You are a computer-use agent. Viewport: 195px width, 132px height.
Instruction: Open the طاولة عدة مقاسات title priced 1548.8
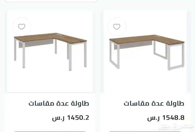[x=154, y=103]
